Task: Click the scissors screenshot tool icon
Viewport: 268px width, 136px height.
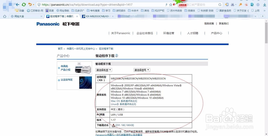Action: (x=233, y=5)
